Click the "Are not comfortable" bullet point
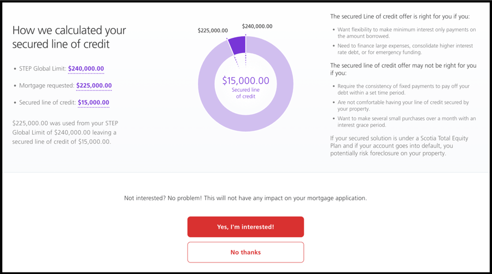Screen dimensions: 492x274 click(403, 106)
